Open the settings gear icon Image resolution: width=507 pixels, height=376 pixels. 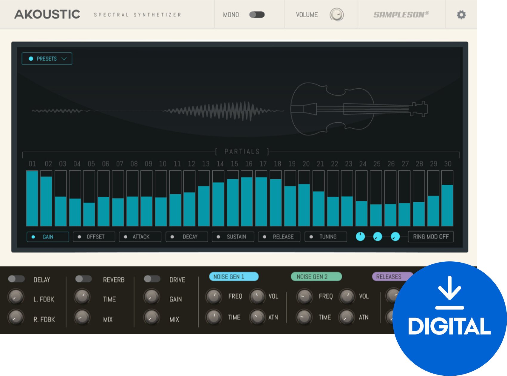tap(461, 15)
